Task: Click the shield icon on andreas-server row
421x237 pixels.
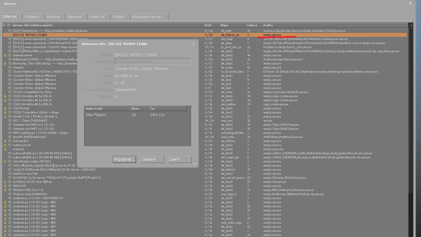Action: (x=9, y=55)
